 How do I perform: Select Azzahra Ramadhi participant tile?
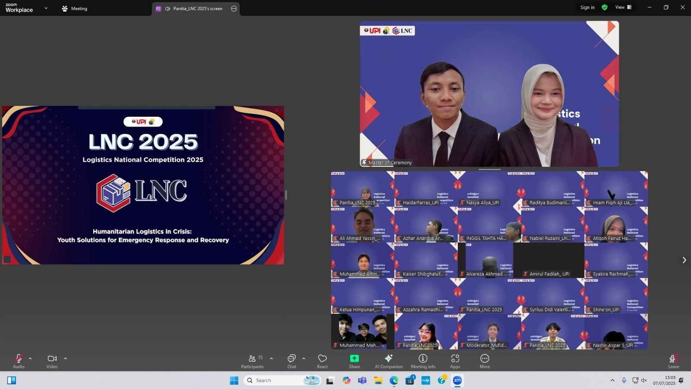[426, 296]
